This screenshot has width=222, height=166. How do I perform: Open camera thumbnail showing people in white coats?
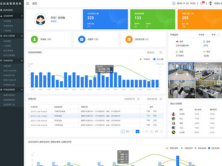pyautogui.click(x=182, y=89)
